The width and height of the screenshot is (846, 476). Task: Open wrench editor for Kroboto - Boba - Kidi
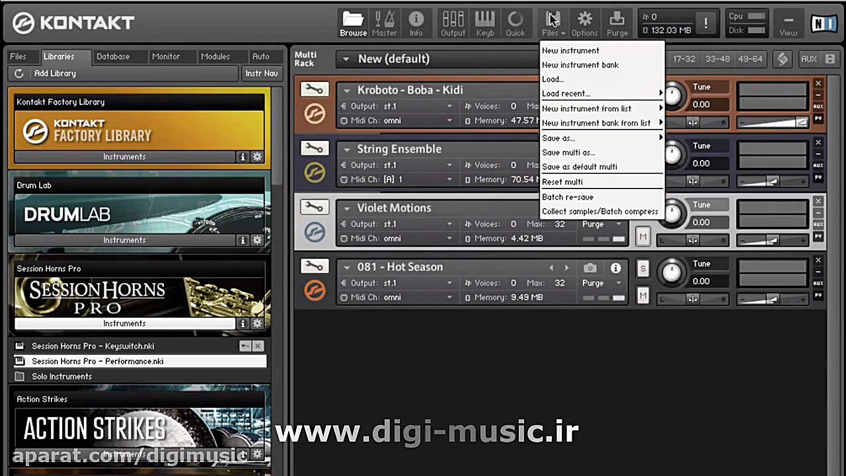point(314,89)
